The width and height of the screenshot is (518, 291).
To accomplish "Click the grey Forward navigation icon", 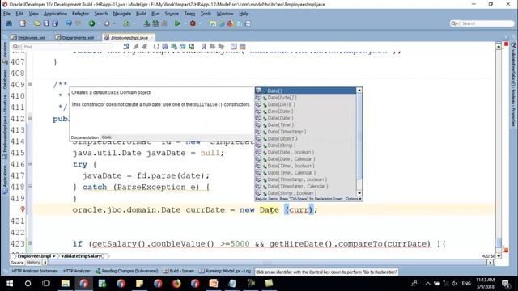I will (x=106, y=23).
